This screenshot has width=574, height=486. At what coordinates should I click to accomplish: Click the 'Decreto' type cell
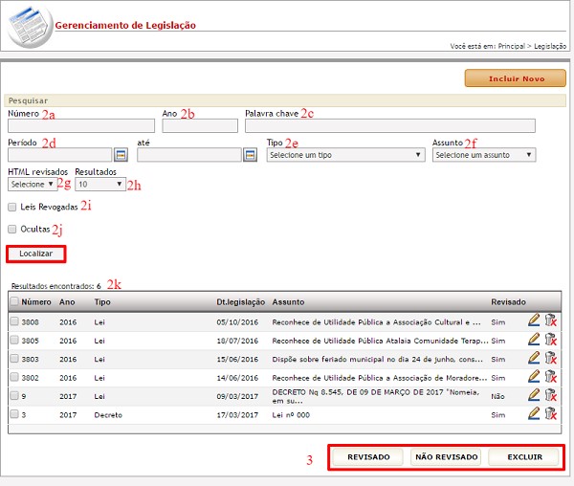pyautogui.click(x=108, y=415)
